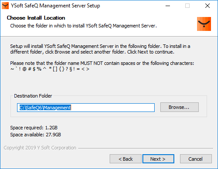Proceed with the Next button
The height and width of the screenshot is (169, 218).
(158, 159)
